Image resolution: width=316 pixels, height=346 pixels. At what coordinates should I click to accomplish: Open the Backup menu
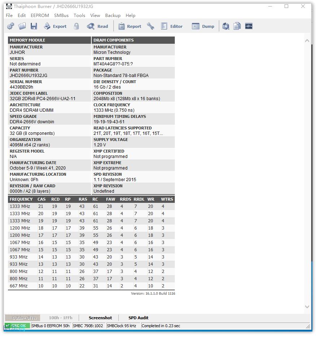[113, 15]
